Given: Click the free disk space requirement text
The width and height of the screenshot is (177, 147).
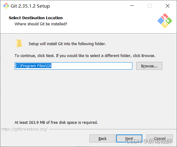Looking at the screenshot, I should (x=56, y=122).
